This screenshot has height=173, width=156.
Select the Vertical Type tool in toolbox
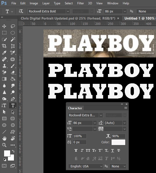[4, 105]
